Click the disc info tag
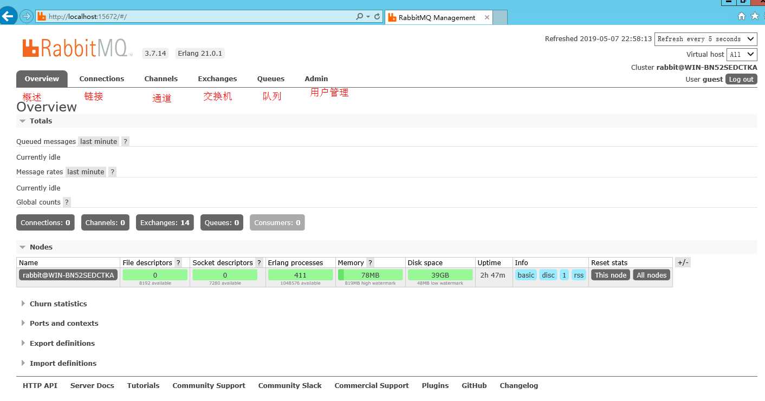The width and height of the screenshot is (765, 401). 548,275
